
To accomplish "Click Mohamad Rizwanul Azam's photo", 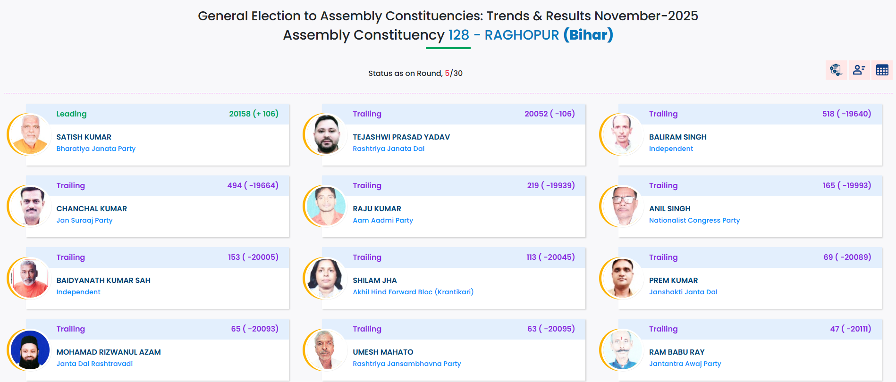I will click(x=29, y=349).
